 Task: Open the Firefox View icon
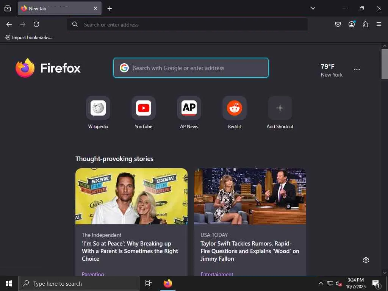(x=8, y=8)
